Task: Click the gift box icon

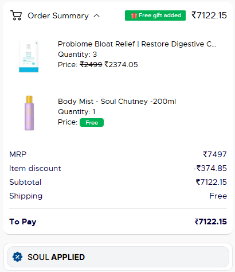Action: (134, 15)
